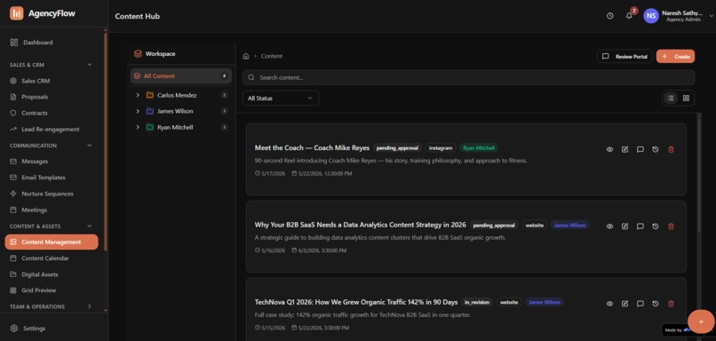Viewport: 716px width, 341px height.
Task: Collapse the Content & Assets section
Action: [x=90, y=226]
